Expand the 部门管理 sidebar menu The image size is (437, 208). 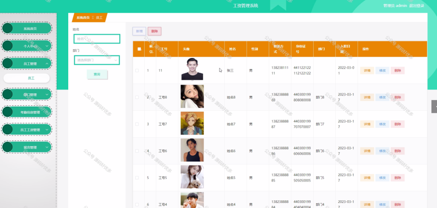tap(27, 94)
